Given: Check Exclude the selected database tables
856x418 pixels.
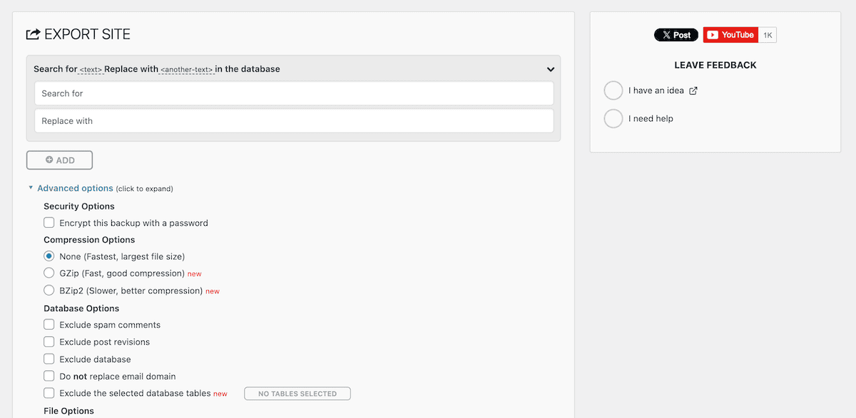Looking at the screenshot, I should coord(49,393).
